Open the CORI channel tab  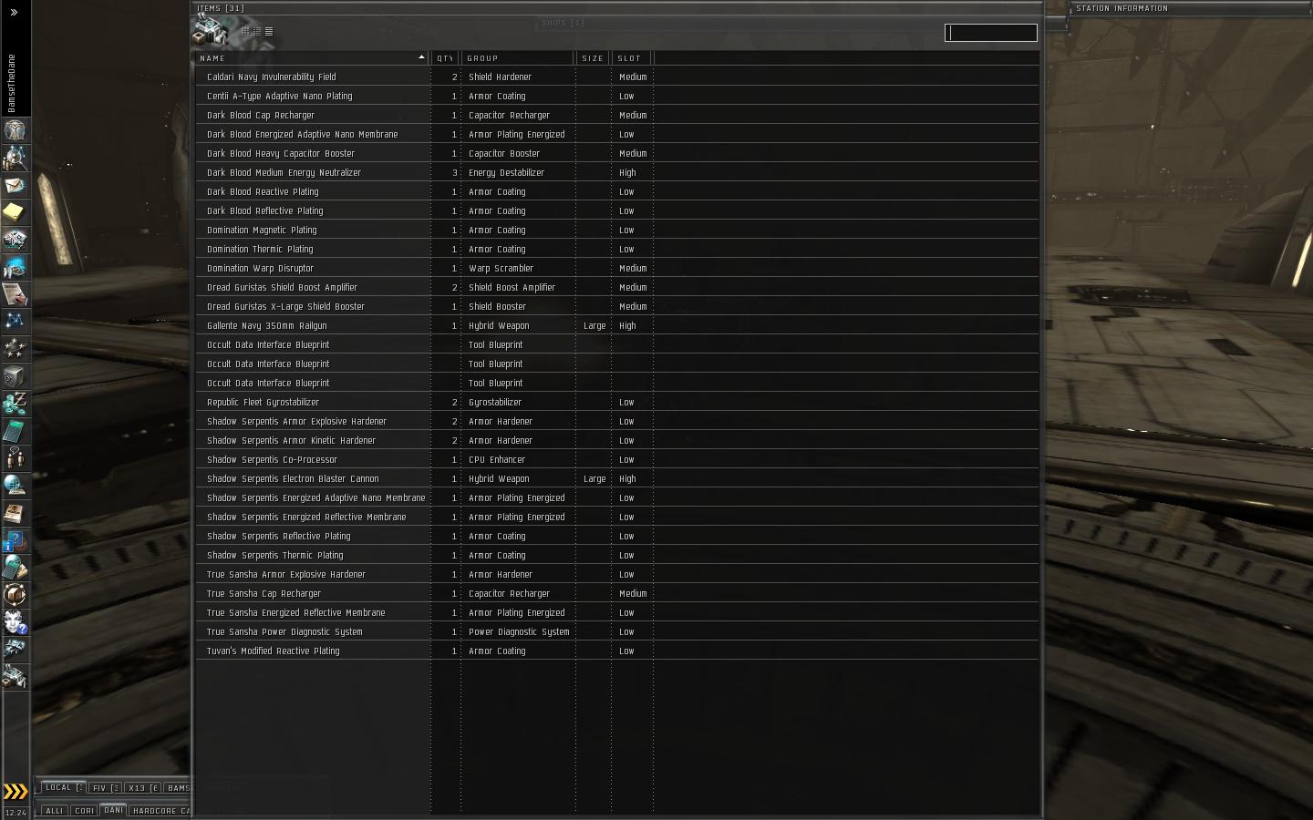click(x=85, y=810)
